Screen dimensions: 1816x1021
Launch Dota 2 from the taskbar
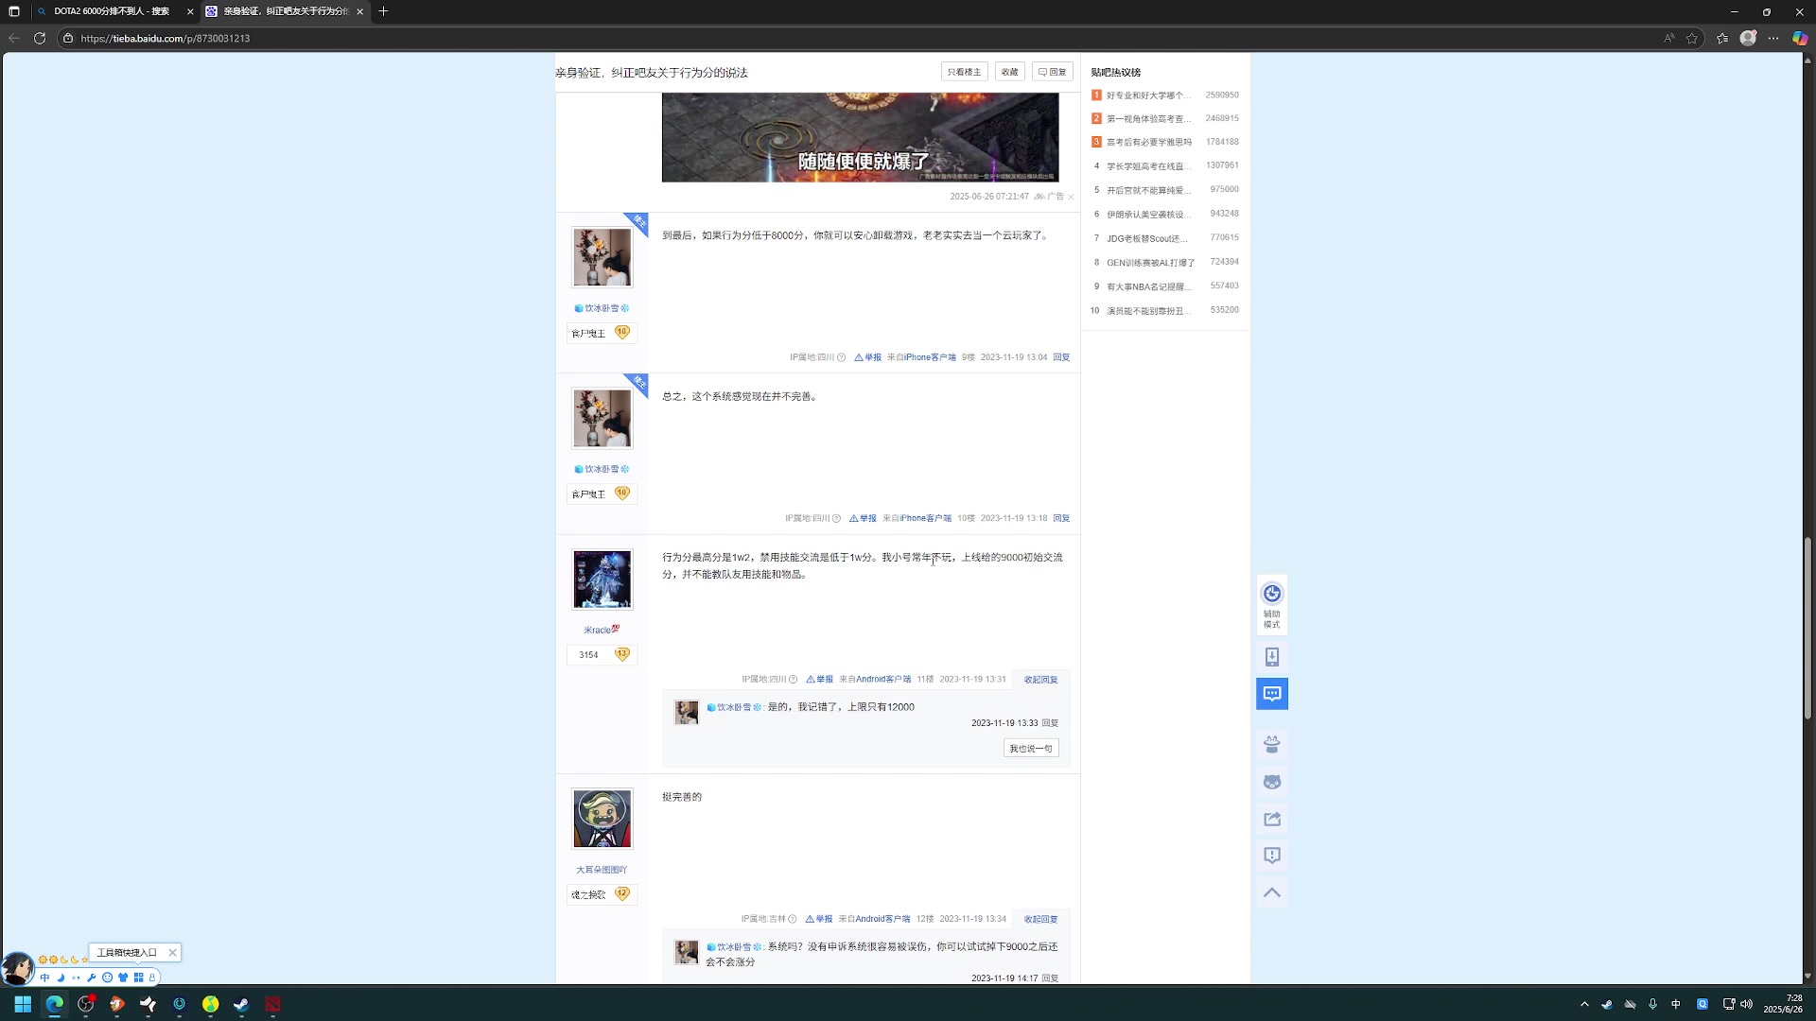[x=272, y=1004]
